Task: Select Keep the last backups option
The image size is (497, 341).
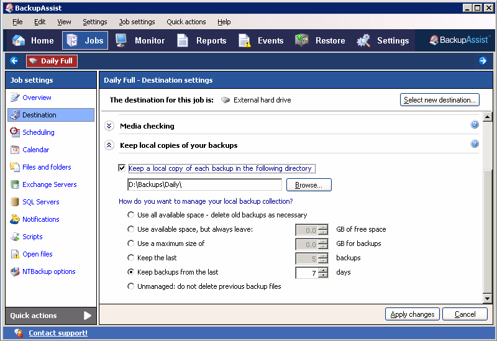Action: (130, 258)
